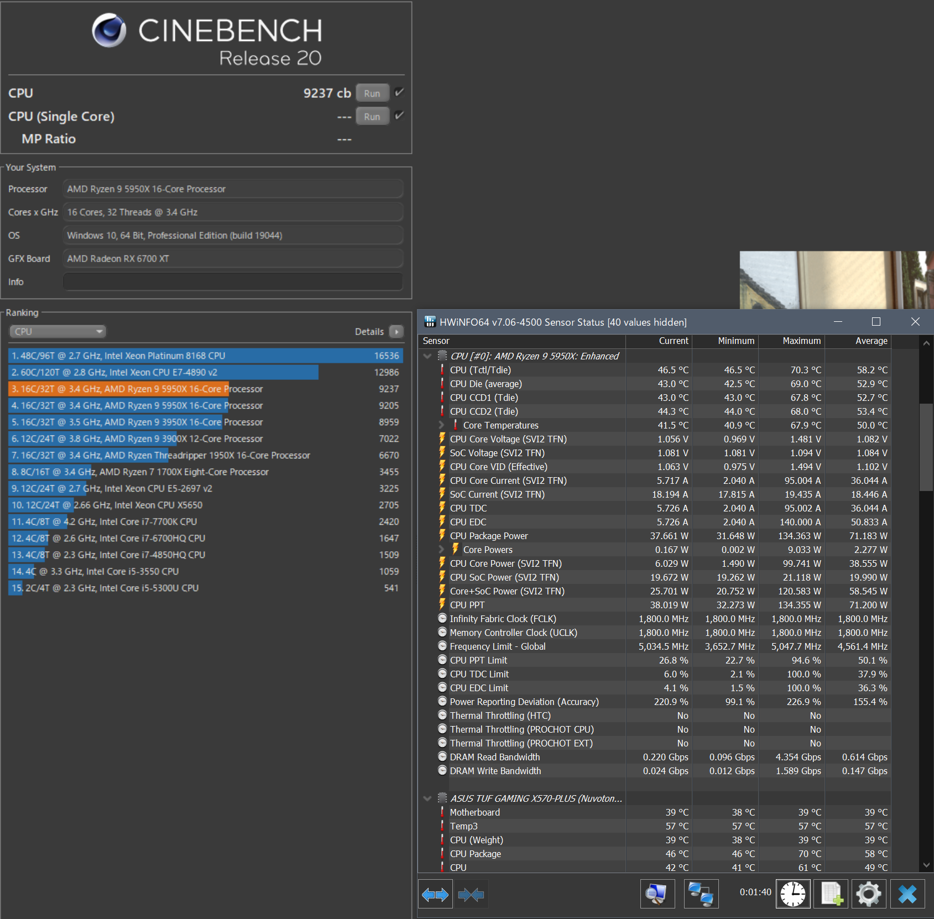Click the Average column header
The height and width of the screenshot is (919, 934).
(x=858, y=341)
